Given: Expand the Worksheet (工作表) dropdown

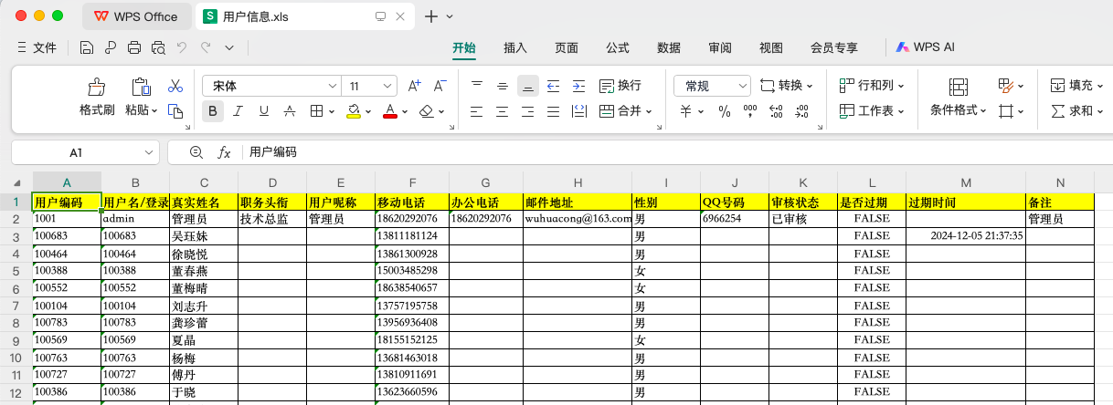Looking at the screenshot, I should (x=900, y=111).
